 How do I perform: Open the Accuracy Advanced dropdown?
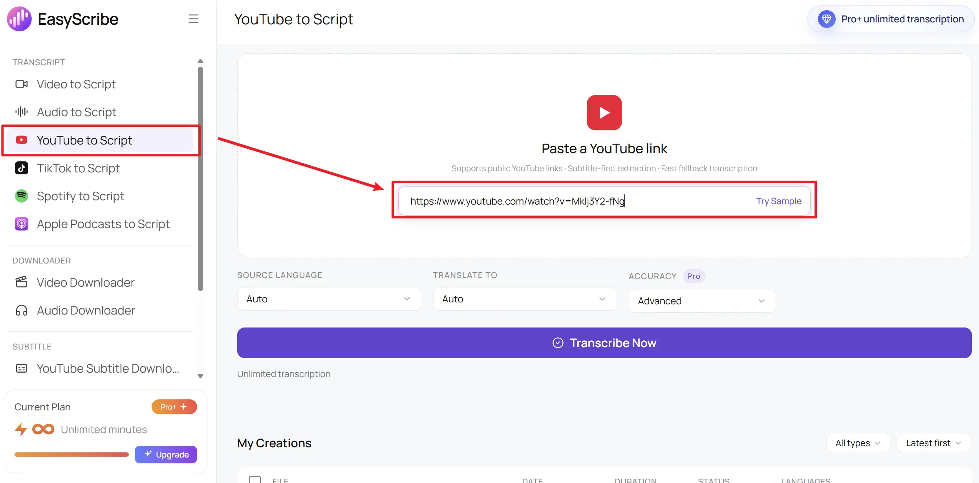pyautogui.click(x=702, y=301)
